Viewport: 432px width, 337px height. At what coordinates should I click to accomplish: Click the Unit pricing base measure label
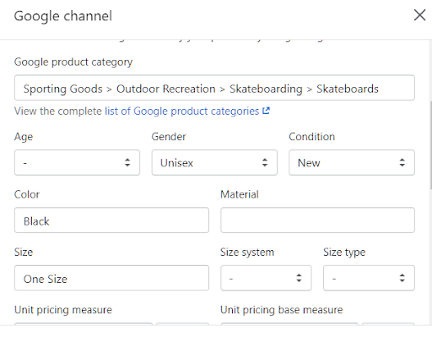coord(282,310)
